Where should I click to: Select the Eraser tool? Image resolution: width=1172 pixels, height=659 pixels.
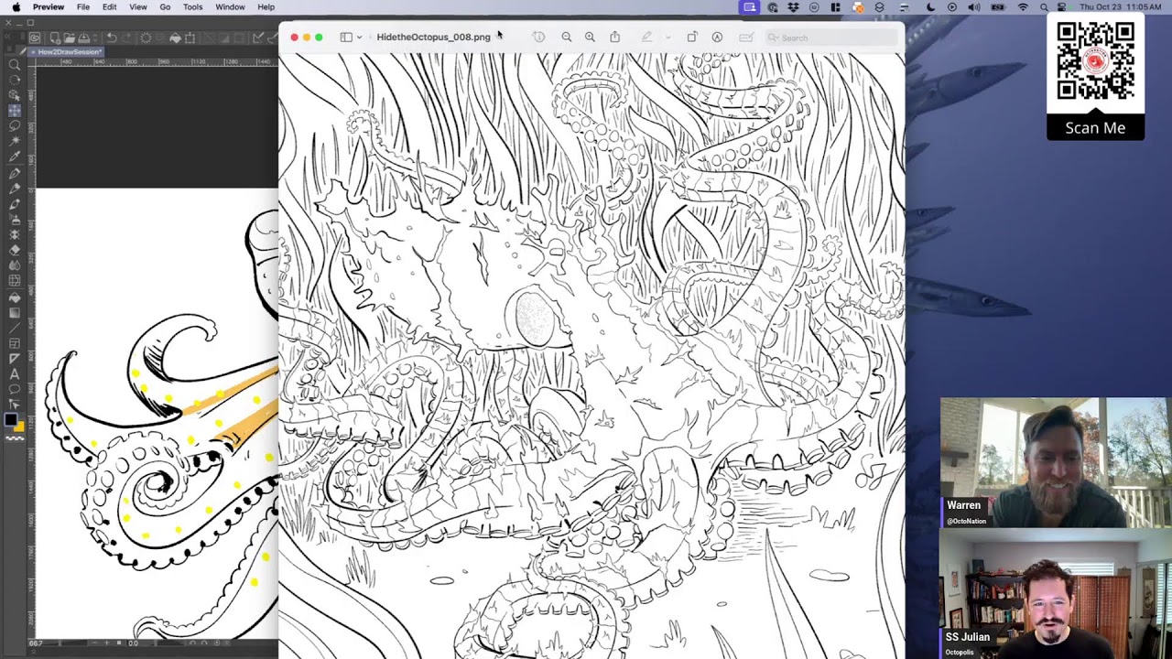[15, 249]
